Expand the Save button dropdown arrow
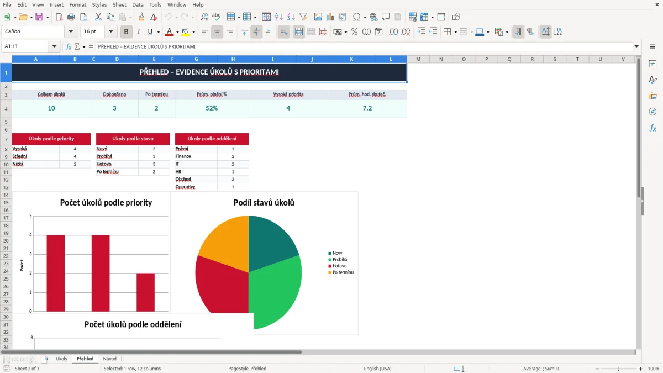663x373 pixels. (47, 17)
